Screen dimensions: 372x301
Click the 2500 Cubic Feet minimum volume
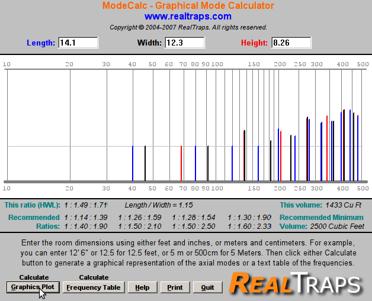tap(337, 226)
